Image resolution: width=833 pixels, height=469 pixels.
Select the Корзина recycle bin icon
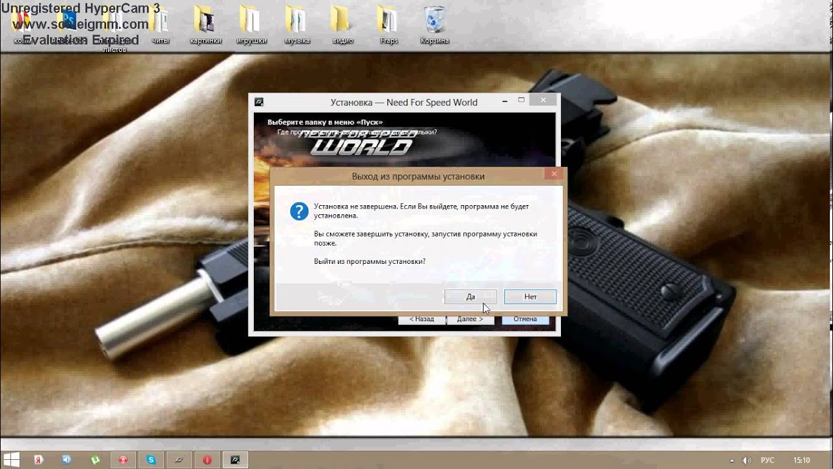pos(434,25)
